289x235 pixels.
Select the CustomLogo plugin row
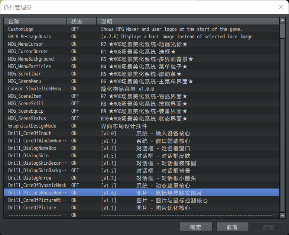(142, 29)
